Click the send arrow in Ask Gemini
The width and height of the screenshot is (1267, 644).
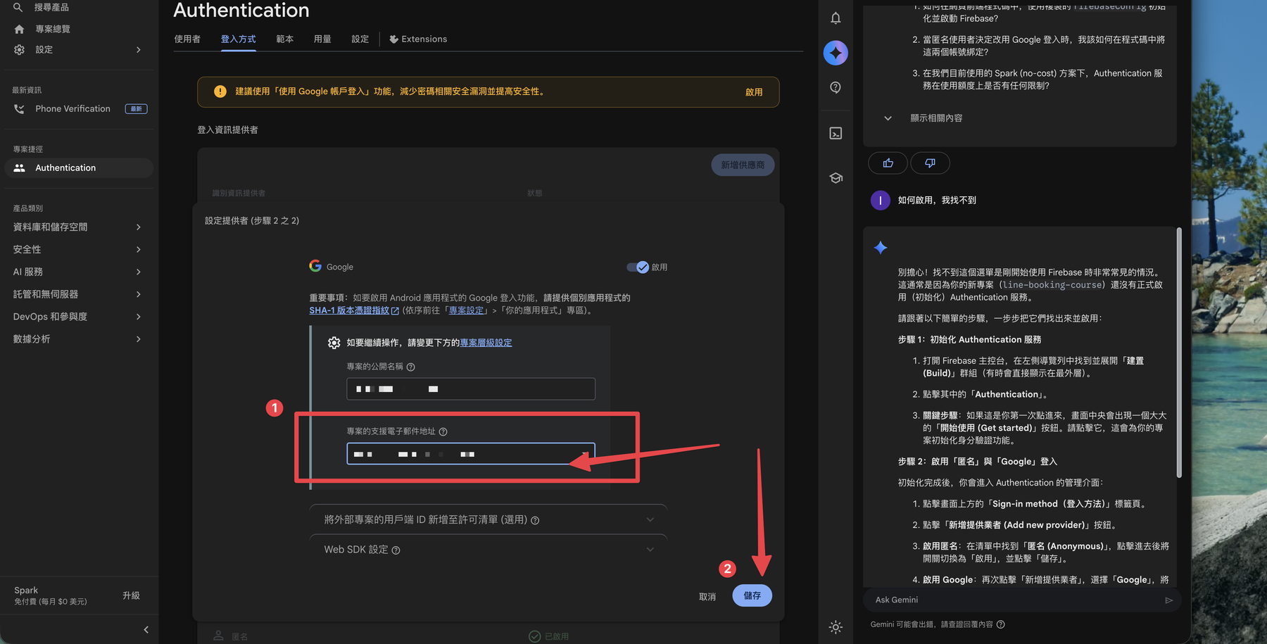click(x=1168, y=600)
